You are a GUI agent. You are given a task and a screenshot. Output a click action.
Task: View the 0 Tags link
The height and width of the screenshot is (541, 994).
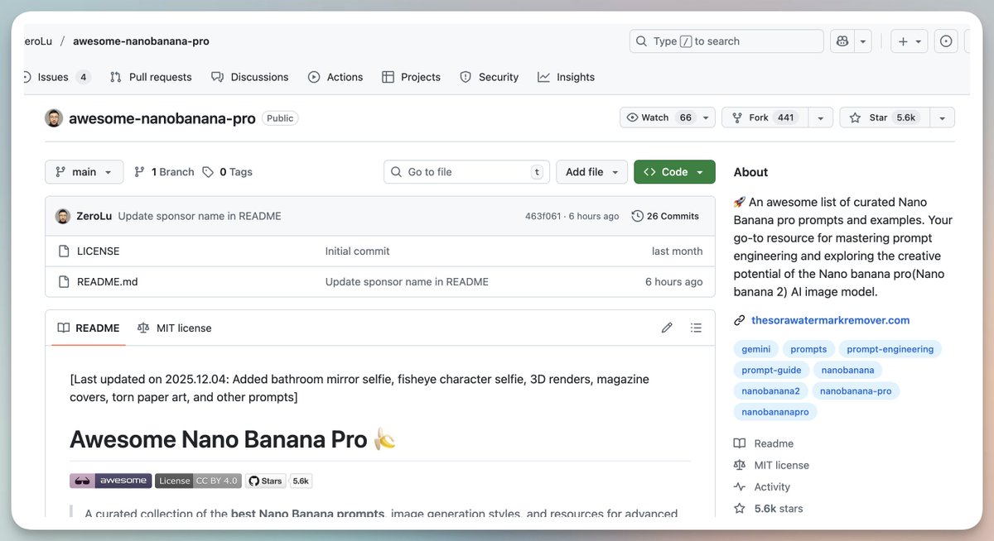[227, 172]
